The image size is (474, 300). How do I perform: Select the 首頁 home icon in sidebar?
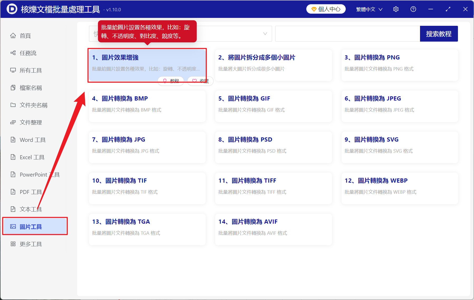point(13,36)
